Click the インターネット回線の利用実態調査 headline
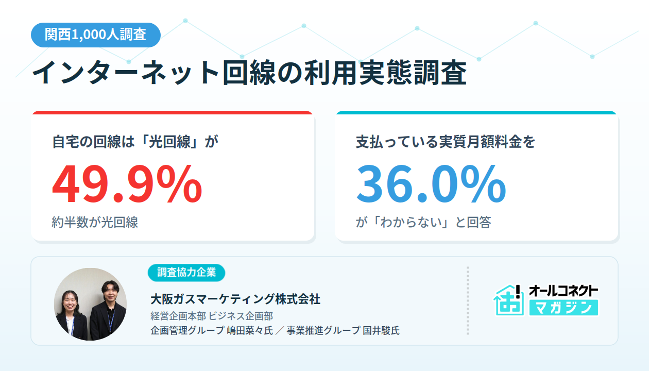The height and width of the screenshot is (371, 649). point(249,73)
